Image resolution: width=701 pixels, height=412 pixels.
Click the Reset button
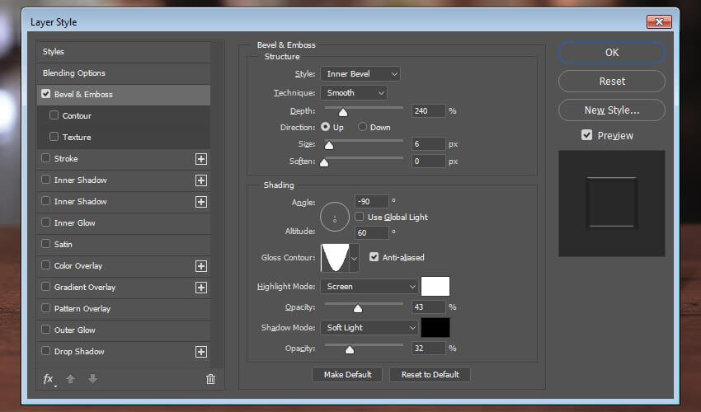[612, 82]
